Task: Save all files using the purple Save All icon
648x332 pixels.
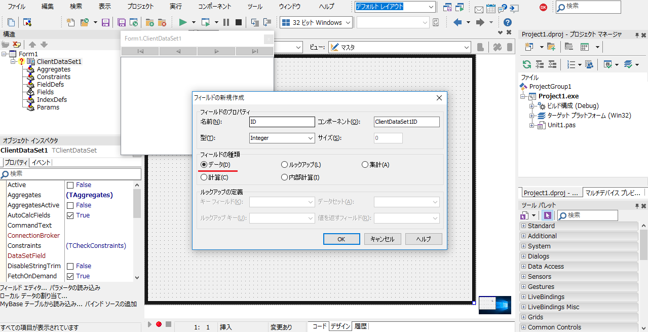Action: (x=121, y=23)
